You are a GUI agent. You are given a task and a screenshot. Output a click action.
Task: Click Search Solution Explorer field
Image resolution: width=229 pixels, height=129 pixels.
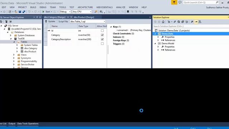pos(191,26)
